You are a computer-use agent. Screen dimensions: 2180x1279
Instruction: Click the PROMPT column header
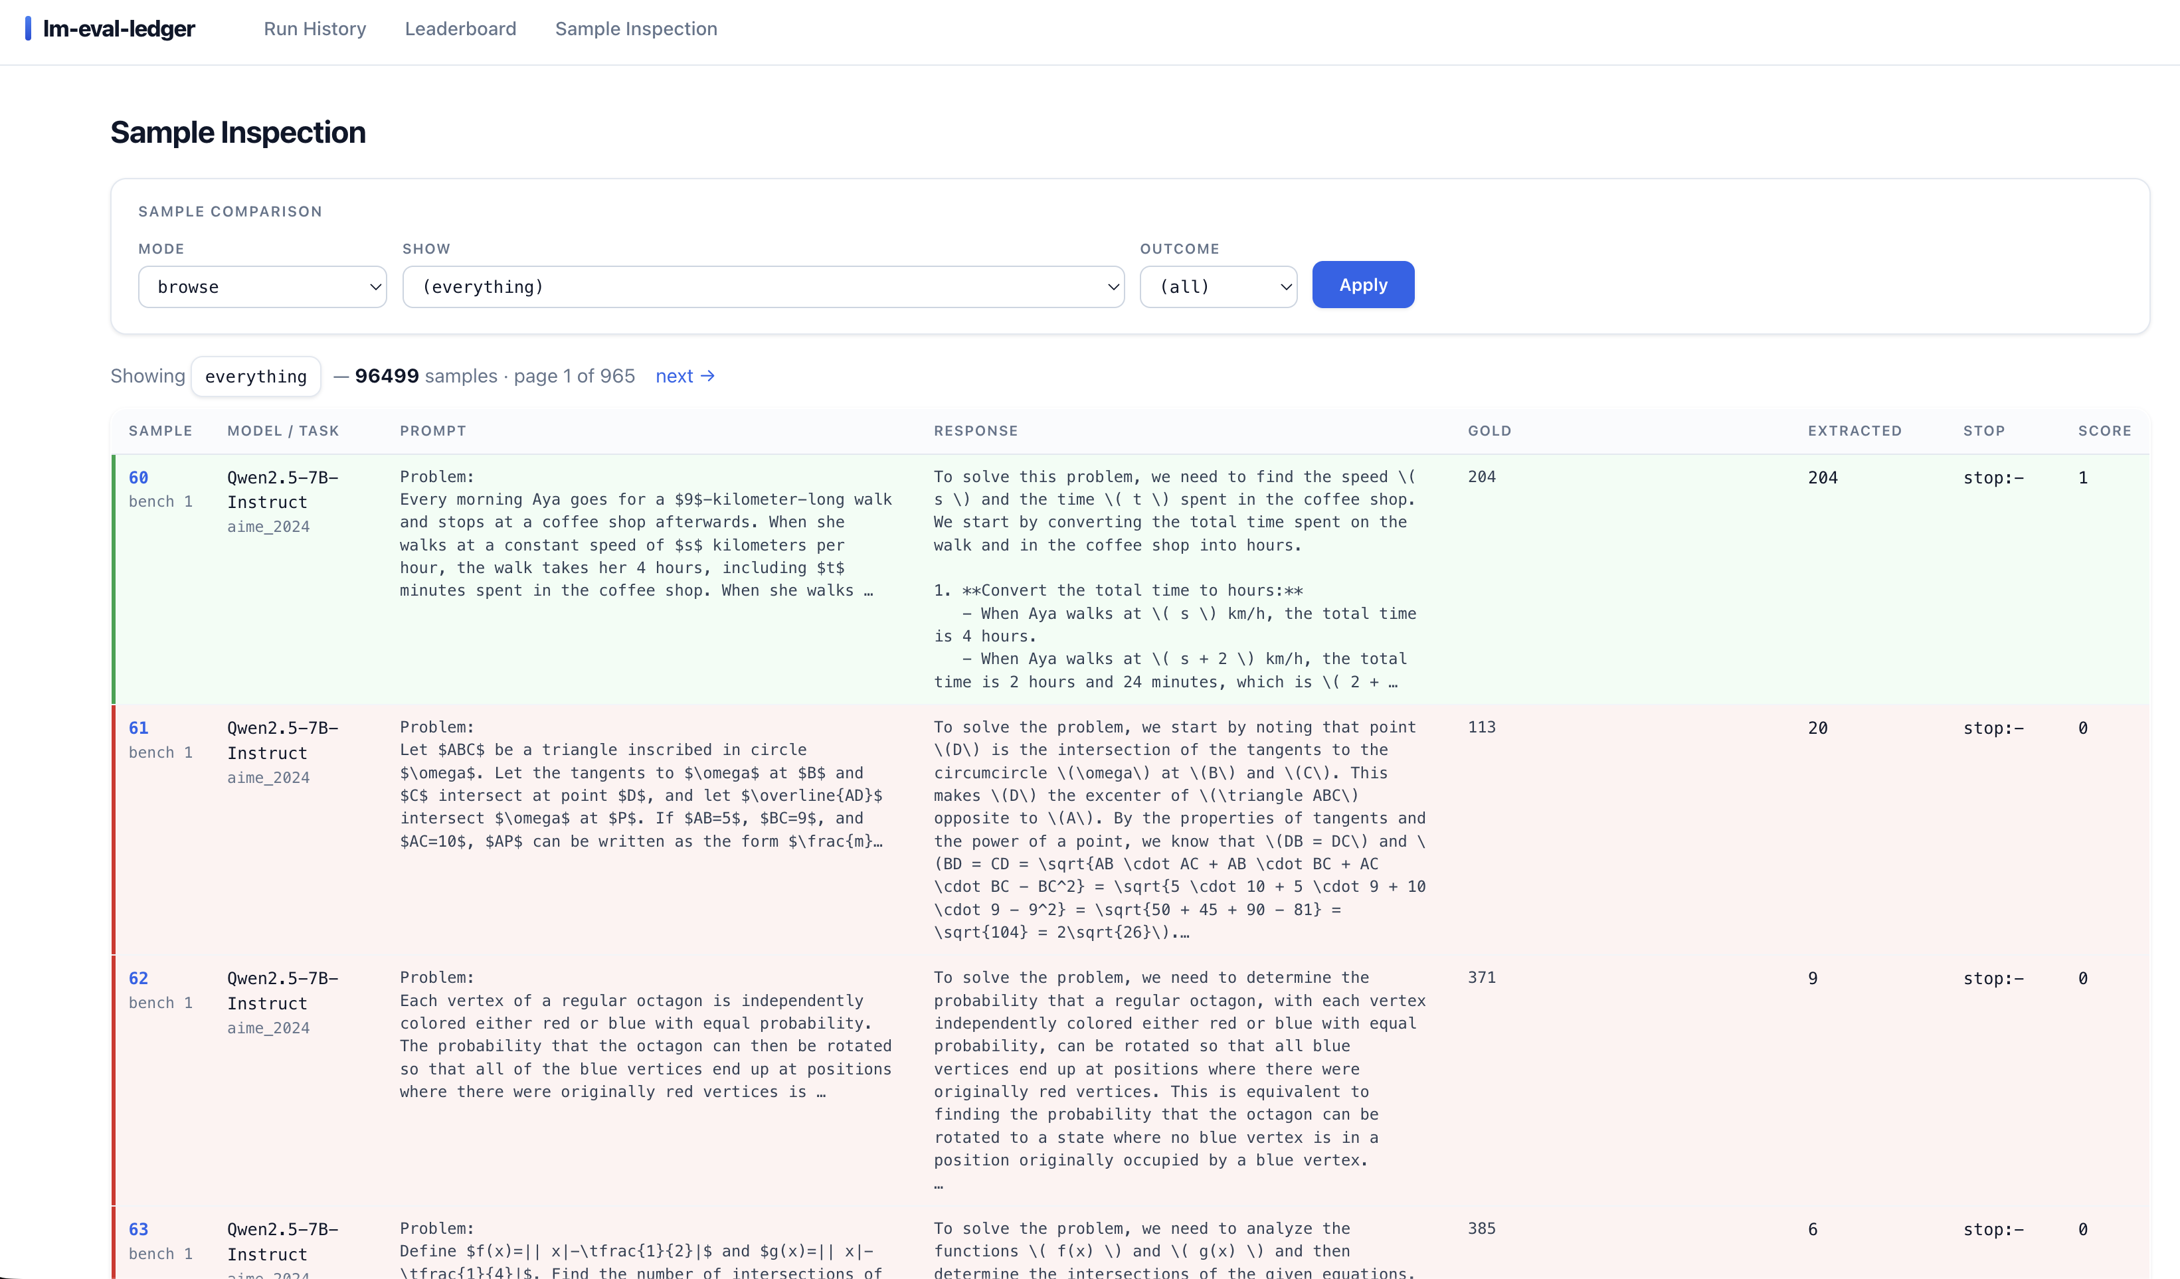(x=432, y=431)
